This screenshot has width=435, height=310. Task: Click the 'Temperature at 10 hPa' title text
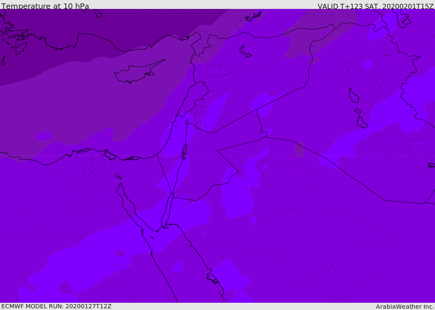coord(45,6)
